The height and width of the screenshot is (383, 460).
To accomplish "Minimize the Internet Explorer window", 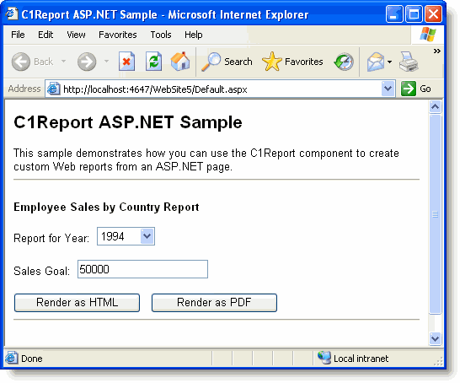I will (394, 13).
